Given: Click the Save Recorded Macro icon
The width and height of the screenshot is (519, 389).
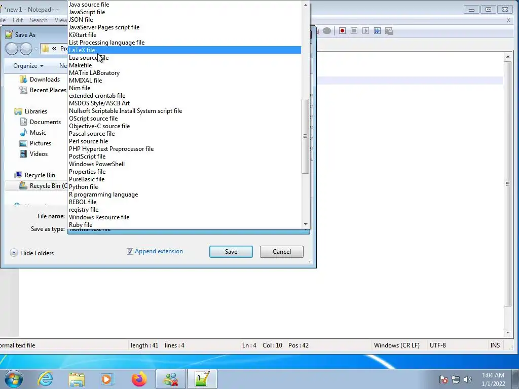Looking at the screenshot, I should click(x=389, y=31).
